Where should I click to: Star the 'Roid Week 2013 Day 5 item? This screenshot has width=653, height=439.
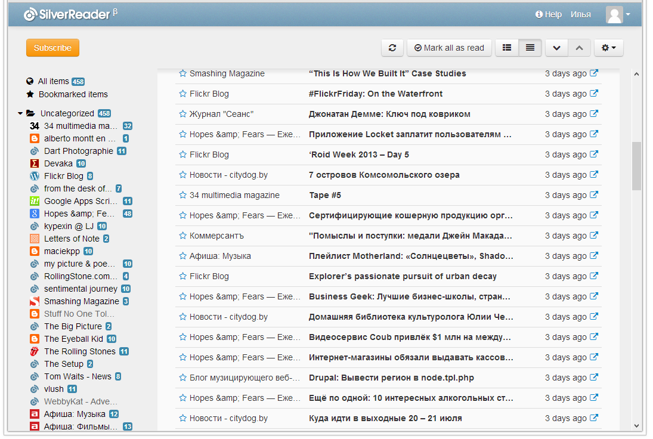[x=182, y=154]
